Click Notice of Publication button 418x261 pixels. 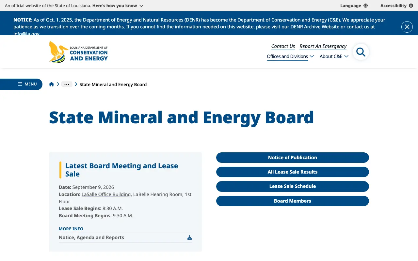[x=293, y=158]
